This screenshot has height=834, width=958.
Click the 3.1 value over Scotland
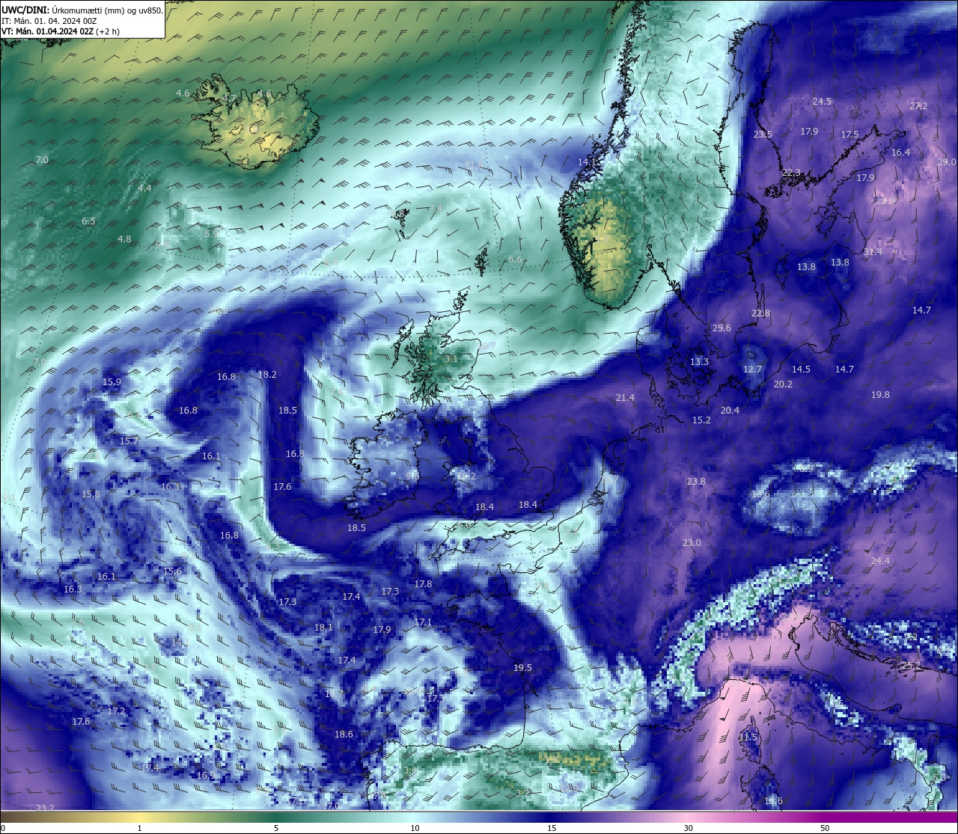coord(451,359)
